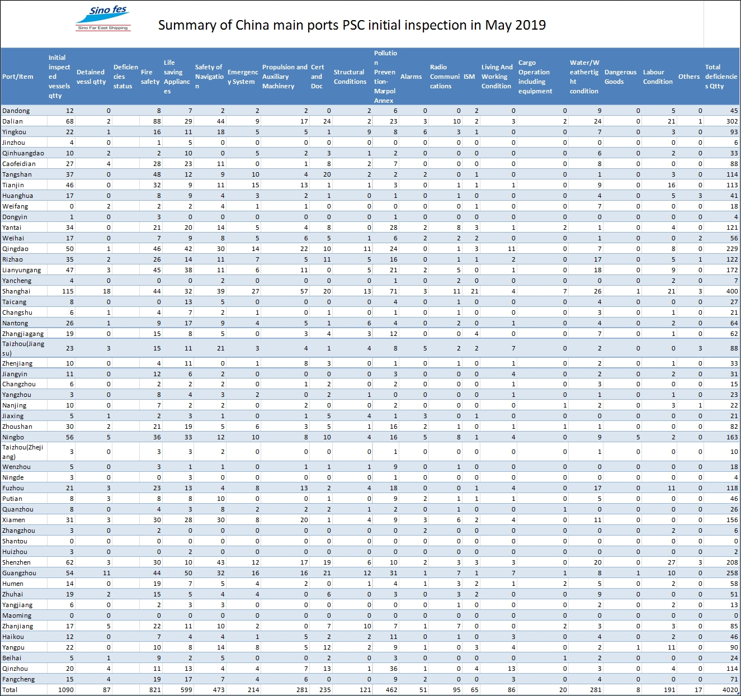Viewport: 741px width, 696px height.
Task: Select the Tangshan port row label
Action: [17, 174]
